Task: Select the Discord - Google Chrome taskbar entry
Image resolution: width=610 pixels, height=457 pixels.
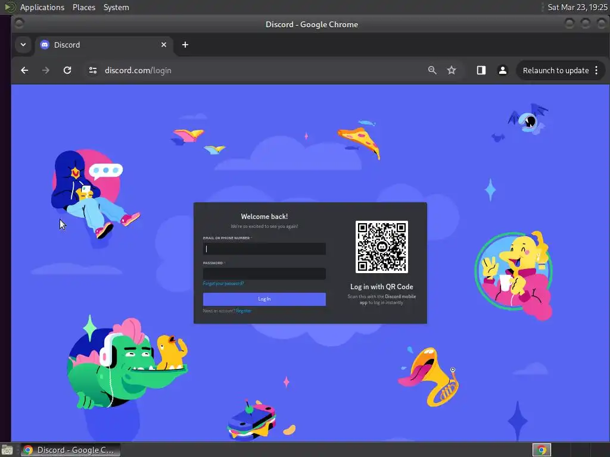Action: [x=70, y=450]
